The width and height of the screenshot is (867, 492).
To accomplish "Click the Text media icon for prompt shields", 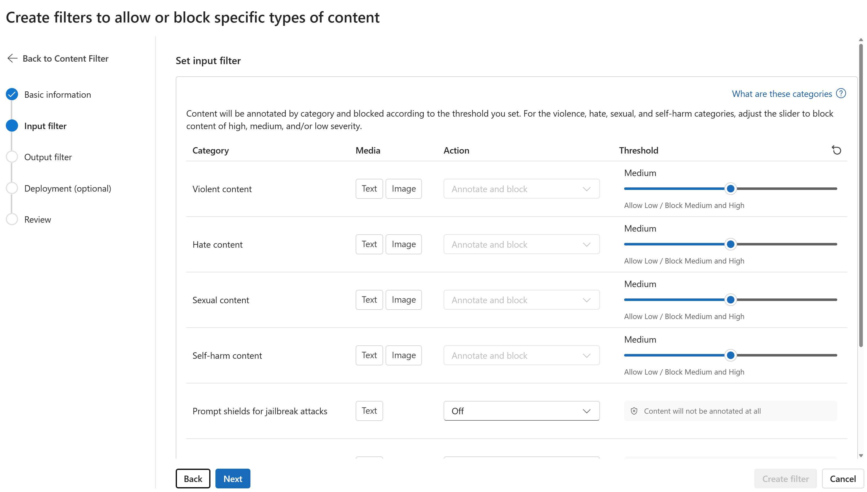I will pyautogui.click(x=369, y=411).
